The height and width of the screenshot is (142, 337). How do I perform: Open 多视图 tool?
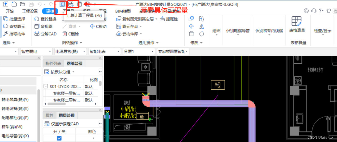click(x=43, y=26)
